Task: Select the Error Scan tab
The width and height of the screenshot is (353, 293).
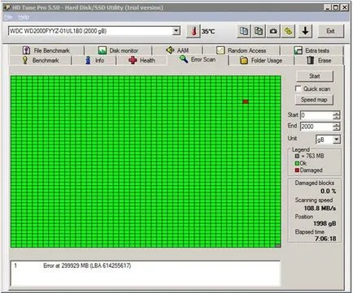Action: pos(198,59)
